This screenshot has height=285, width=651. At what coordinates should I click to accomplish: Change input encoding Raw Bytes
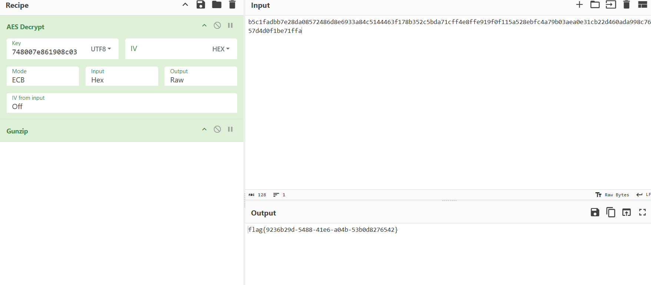(x=612, y=195)
